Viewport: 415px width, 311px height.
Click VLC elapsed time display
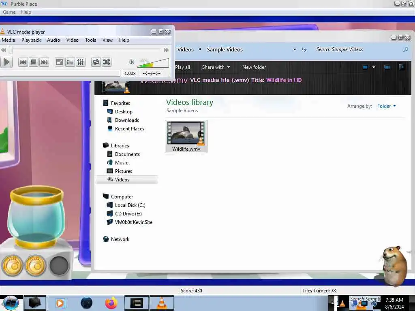(x=152, y=73)
